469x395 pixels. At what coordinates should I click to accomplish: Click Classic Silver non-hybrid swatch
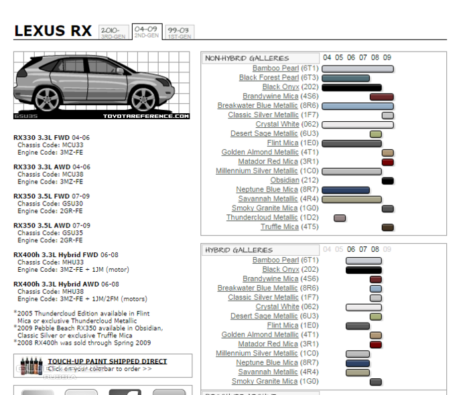point(388,116)
